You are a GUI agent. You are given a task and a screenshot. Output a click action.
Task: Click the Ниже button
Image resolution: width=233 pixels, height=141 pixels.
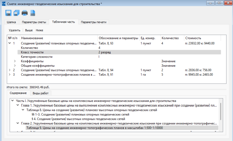click(39, 30)
